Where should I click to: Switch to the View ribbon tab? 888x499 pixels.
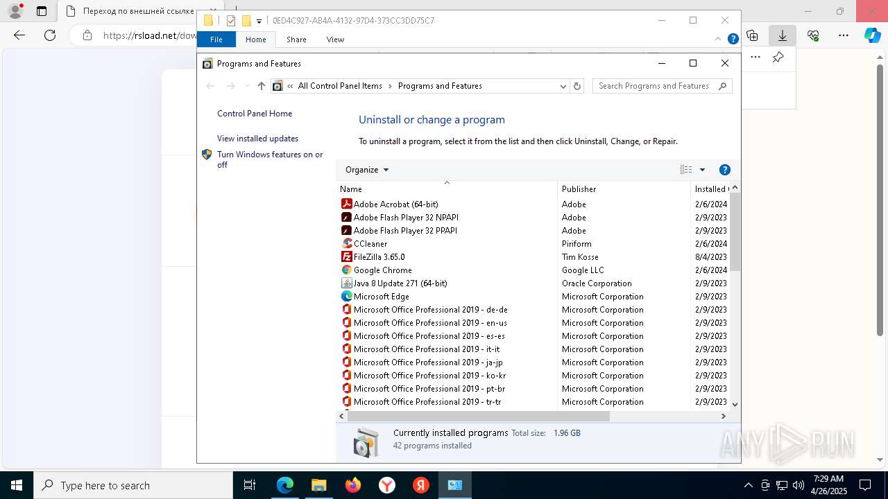[335, 40]
